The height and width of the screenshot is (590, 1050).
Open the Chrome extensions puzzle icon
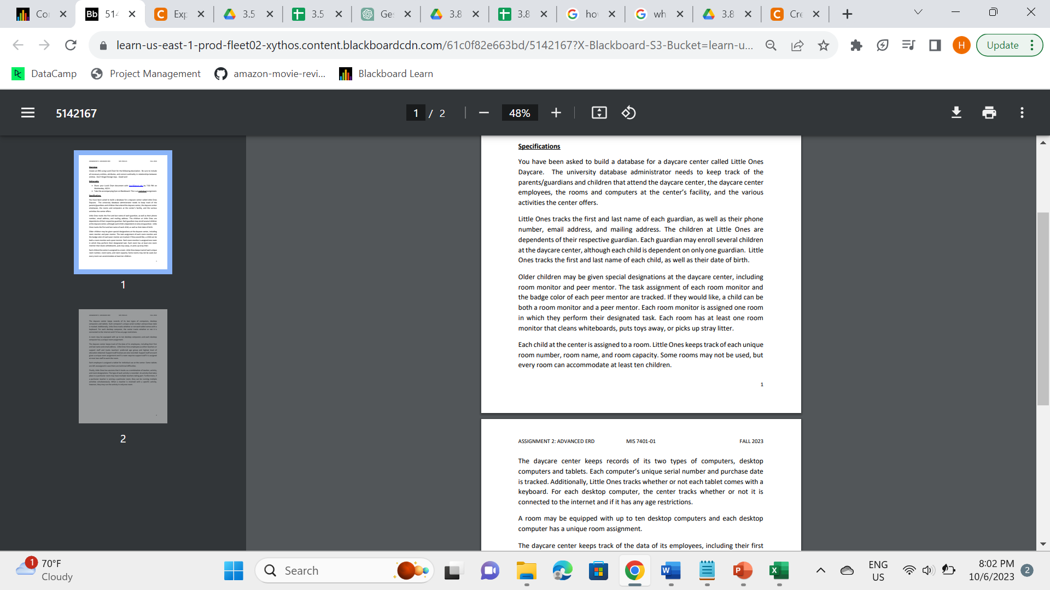(856, 45)
